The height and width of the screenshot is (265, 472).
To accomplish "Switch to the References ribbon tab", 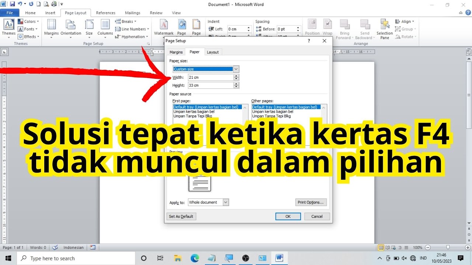I will tap(105, 13).
